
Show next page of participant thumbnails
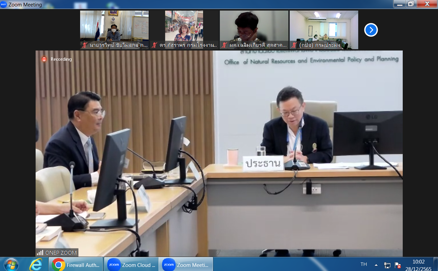tap(371, 30)
